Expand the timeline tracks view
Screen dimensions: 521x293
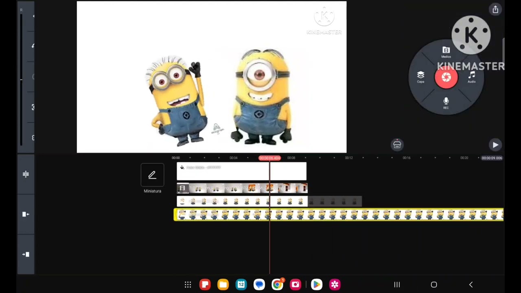(26, 174)
